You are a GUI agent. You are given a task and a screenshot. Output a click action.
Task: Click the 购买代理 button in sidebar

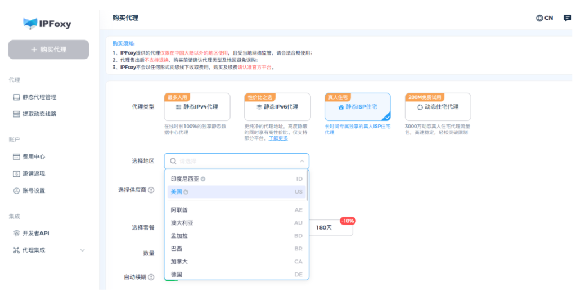[48, 50]
